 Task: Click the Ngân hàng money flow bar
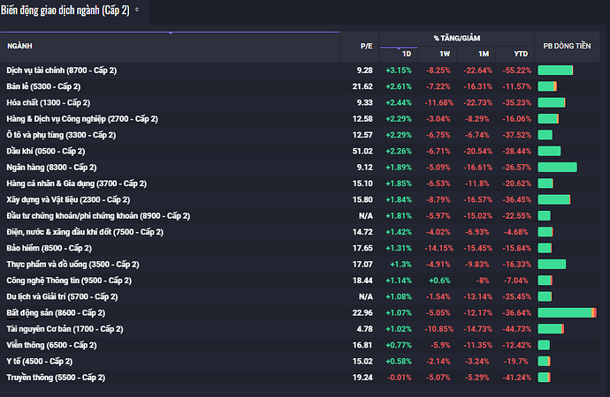[557, 167]
